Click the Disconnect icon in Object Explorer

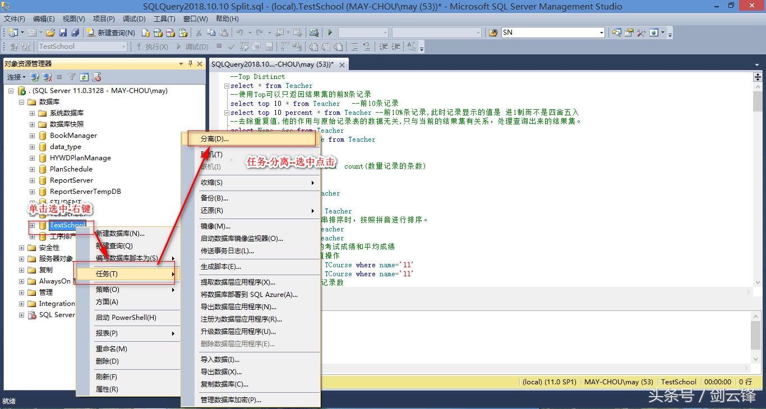(47, 77)
